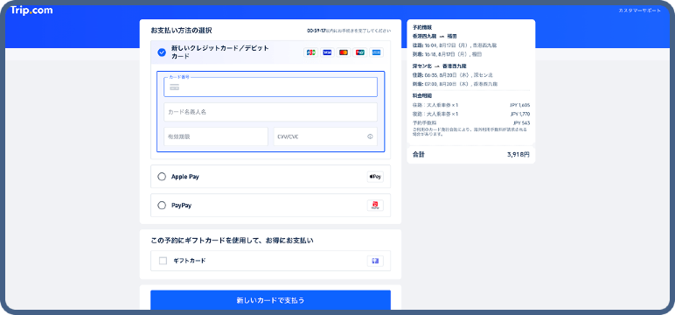675x315 pixels.
Task: Click the JCB card logo
Action: pos(310,52)
